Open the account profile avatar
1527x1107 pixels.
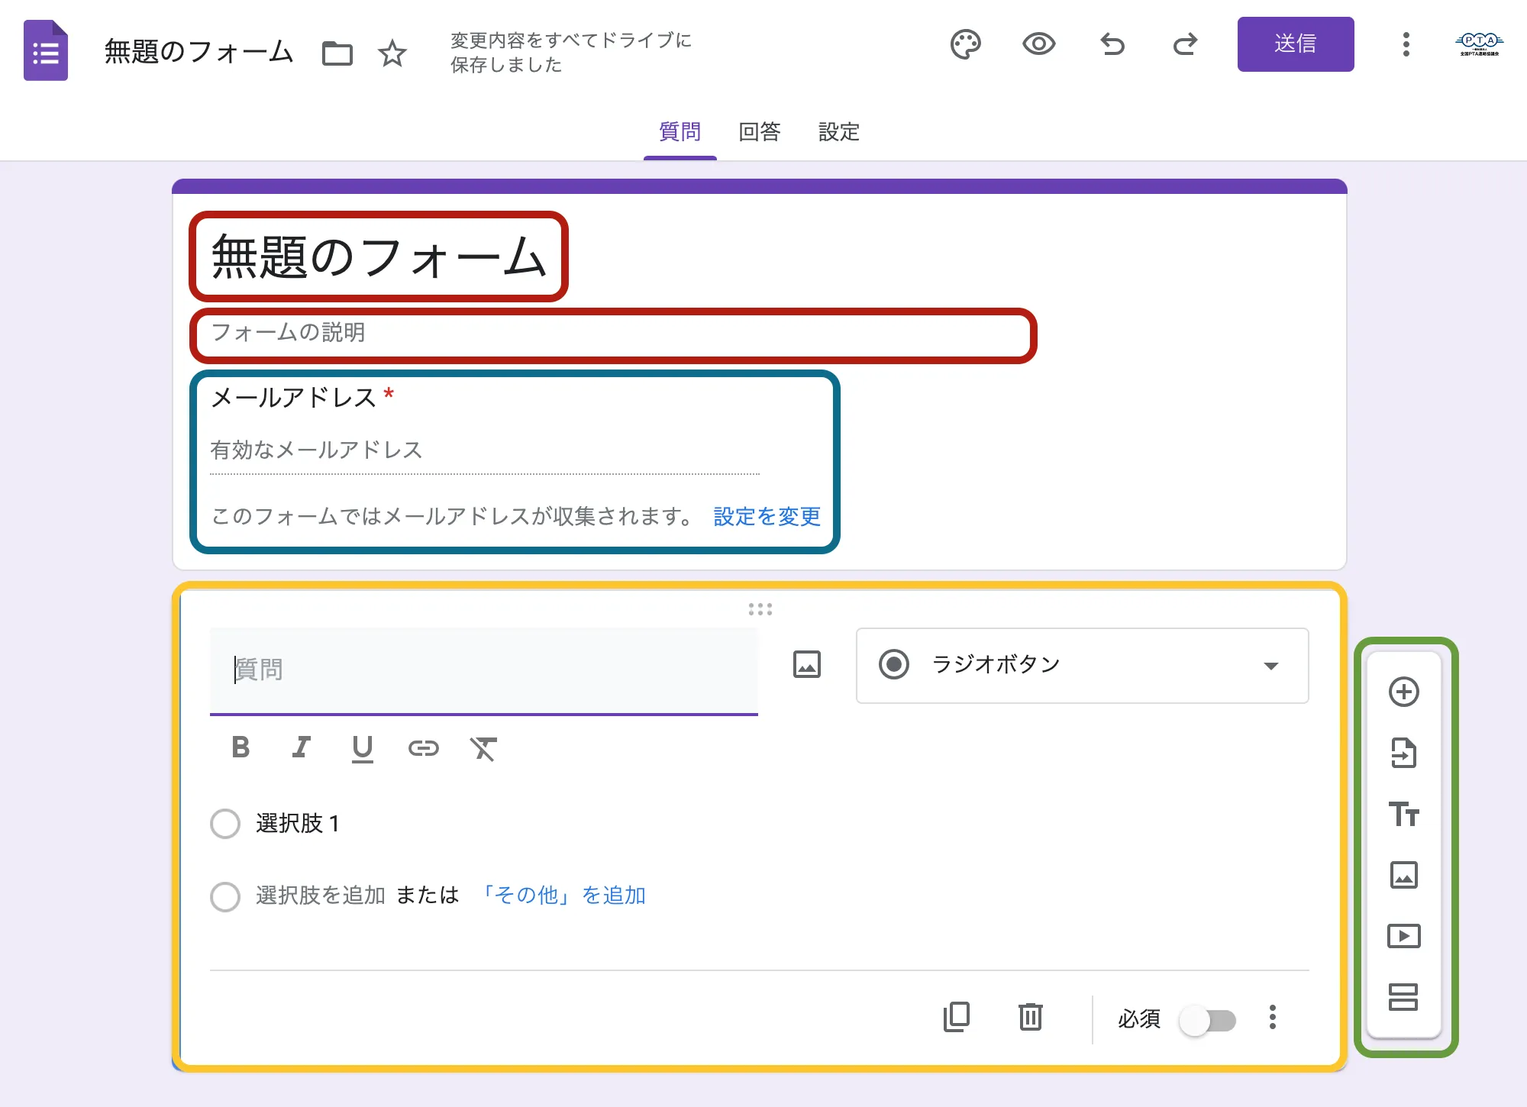coord(1479,44)
